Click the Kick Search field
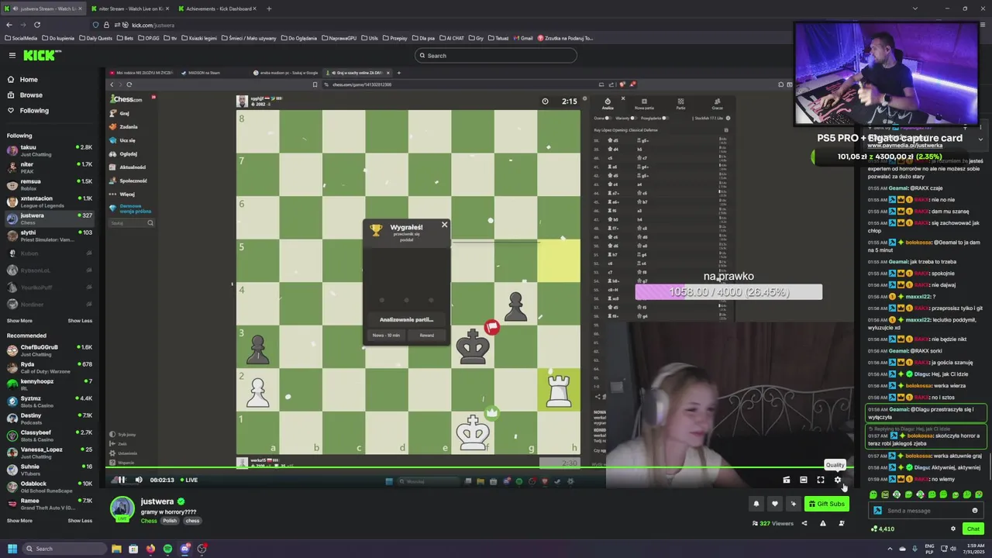Viewport: 992px width, 558px height. [496, 55]
